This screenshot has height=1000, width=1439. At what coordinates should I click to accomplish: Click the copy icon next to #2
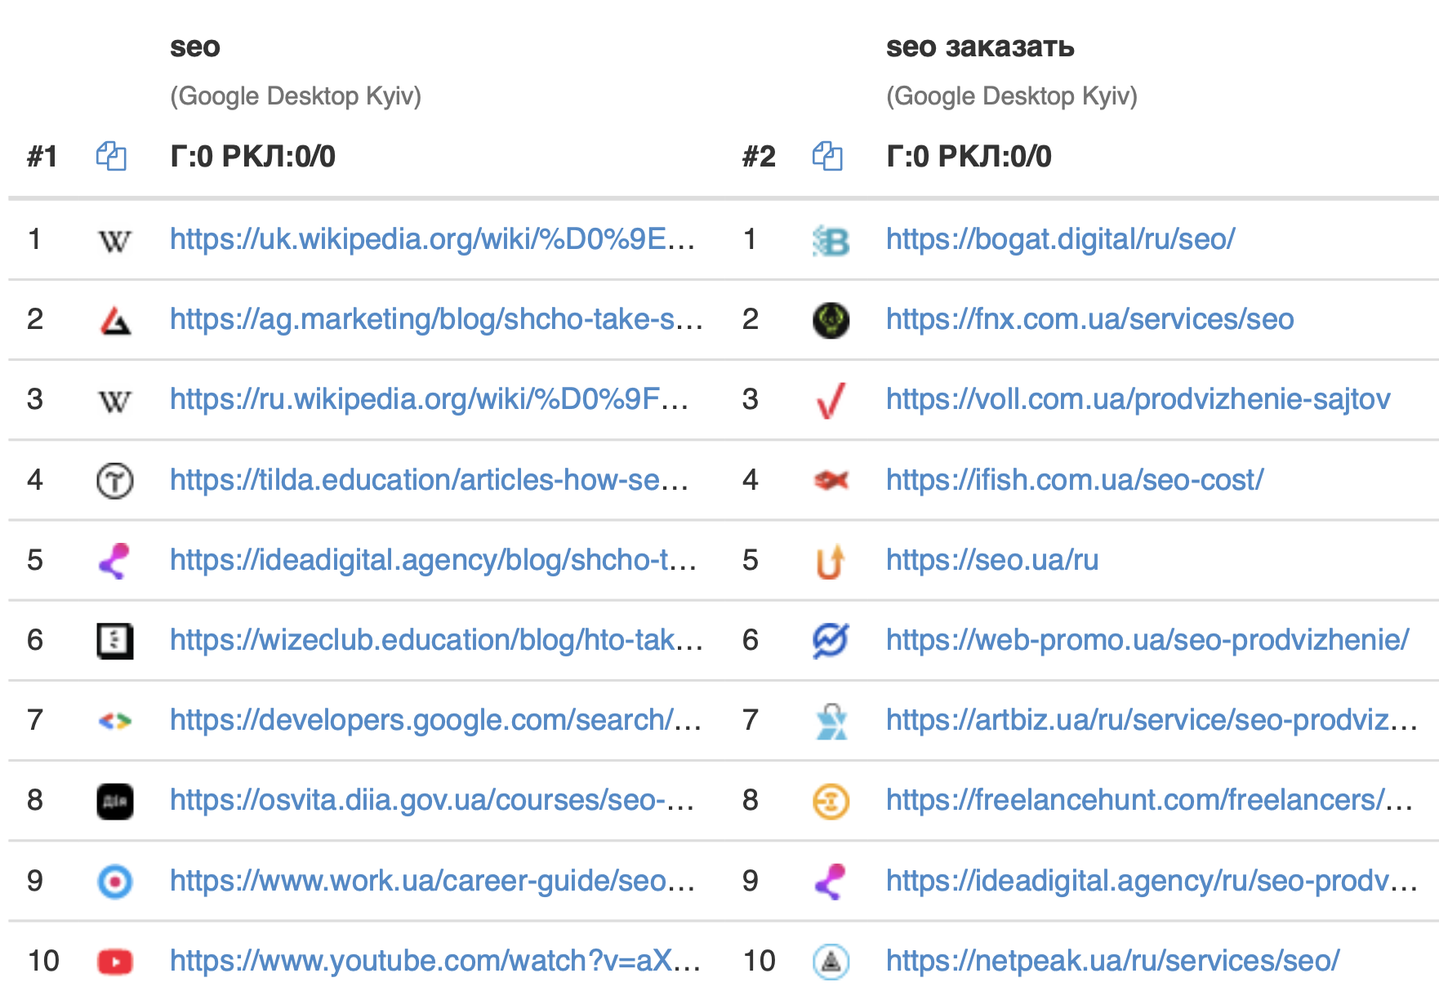(827, 156)
